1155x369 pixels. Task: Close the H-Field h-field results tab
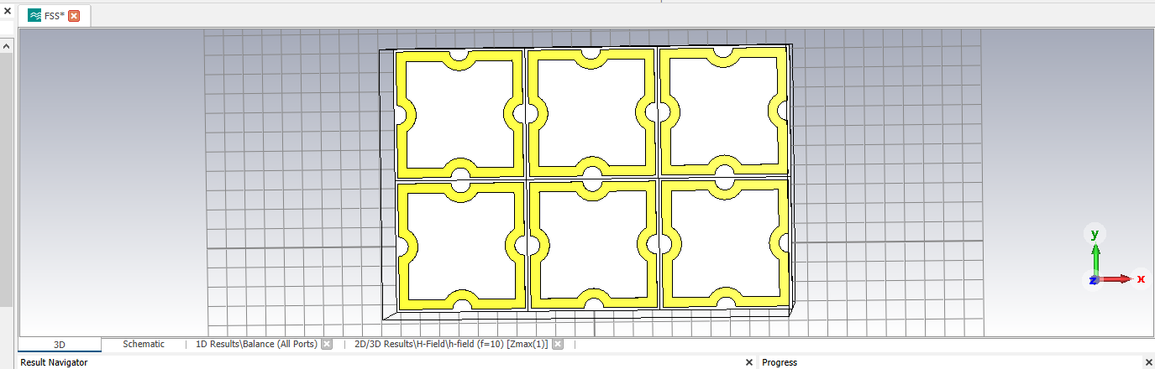click(556, 345)
